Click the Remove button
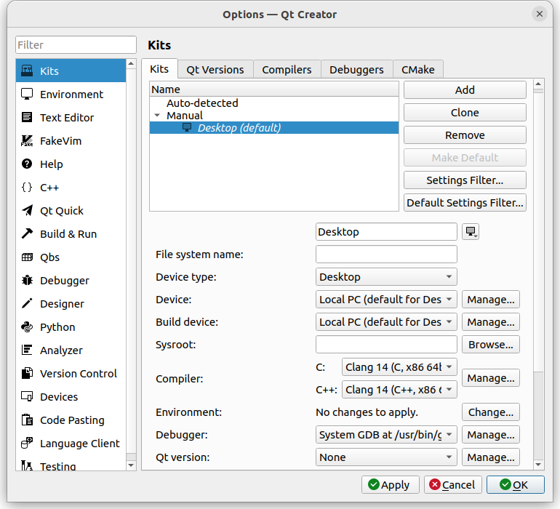 465,135
